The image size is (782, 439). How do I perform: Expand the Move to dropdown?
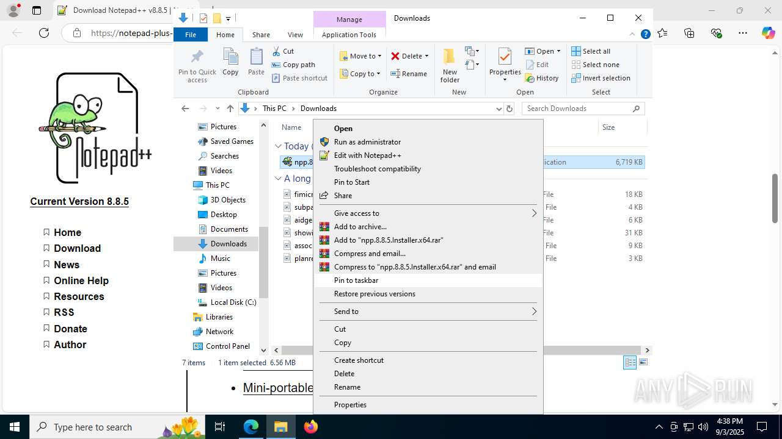379,56
